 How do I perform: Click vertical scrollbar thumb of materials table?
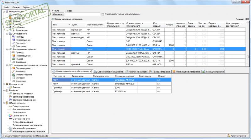[248, 57]
